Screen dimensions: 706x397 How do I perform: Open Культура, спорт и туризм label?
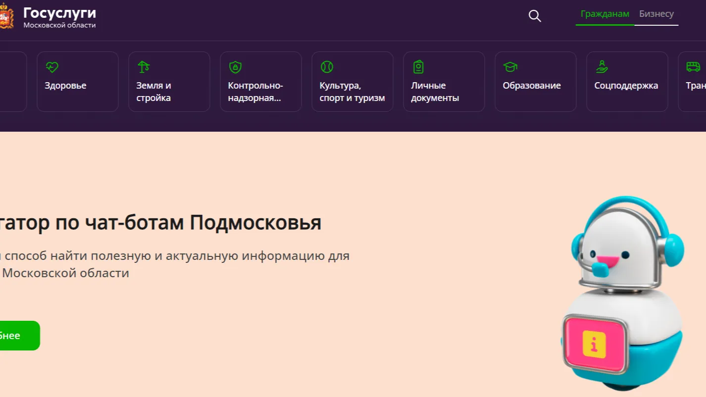tap(352, 92)
